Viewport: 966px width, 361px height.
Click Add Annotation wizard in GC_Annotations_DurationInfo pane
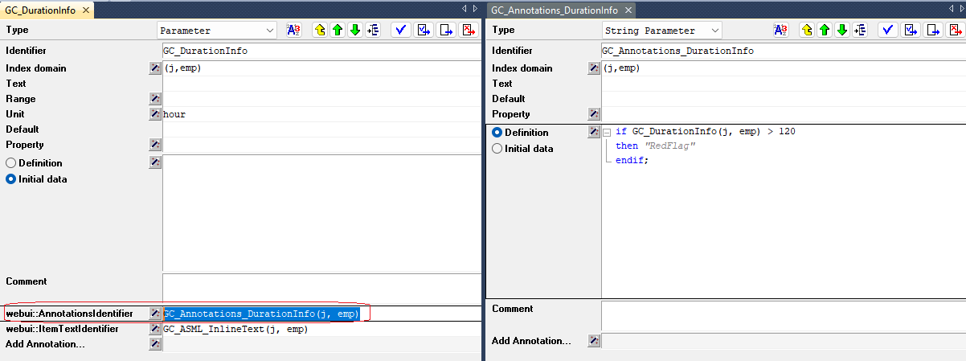click(x=594, y=341)
